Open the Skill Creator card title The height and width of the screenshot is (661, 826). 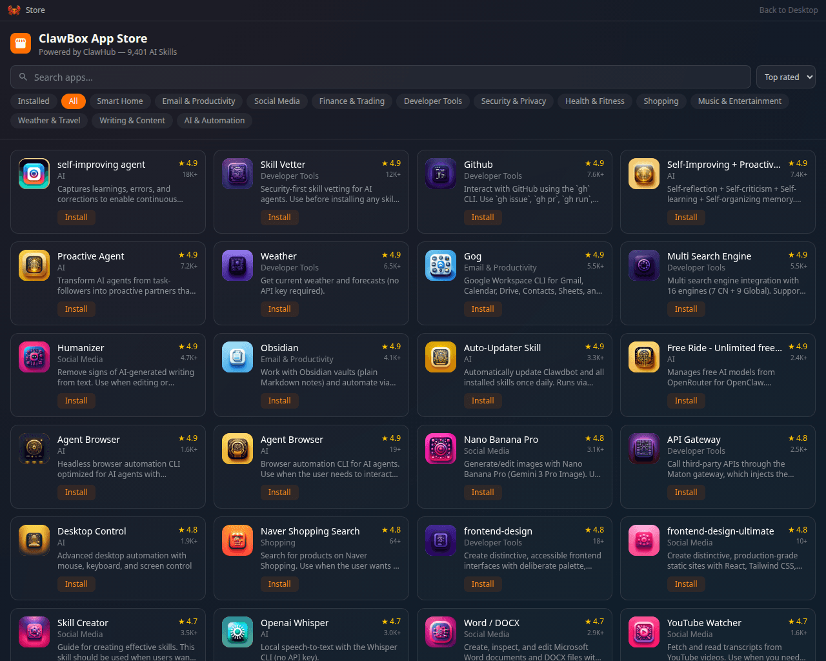click(83, 623)
